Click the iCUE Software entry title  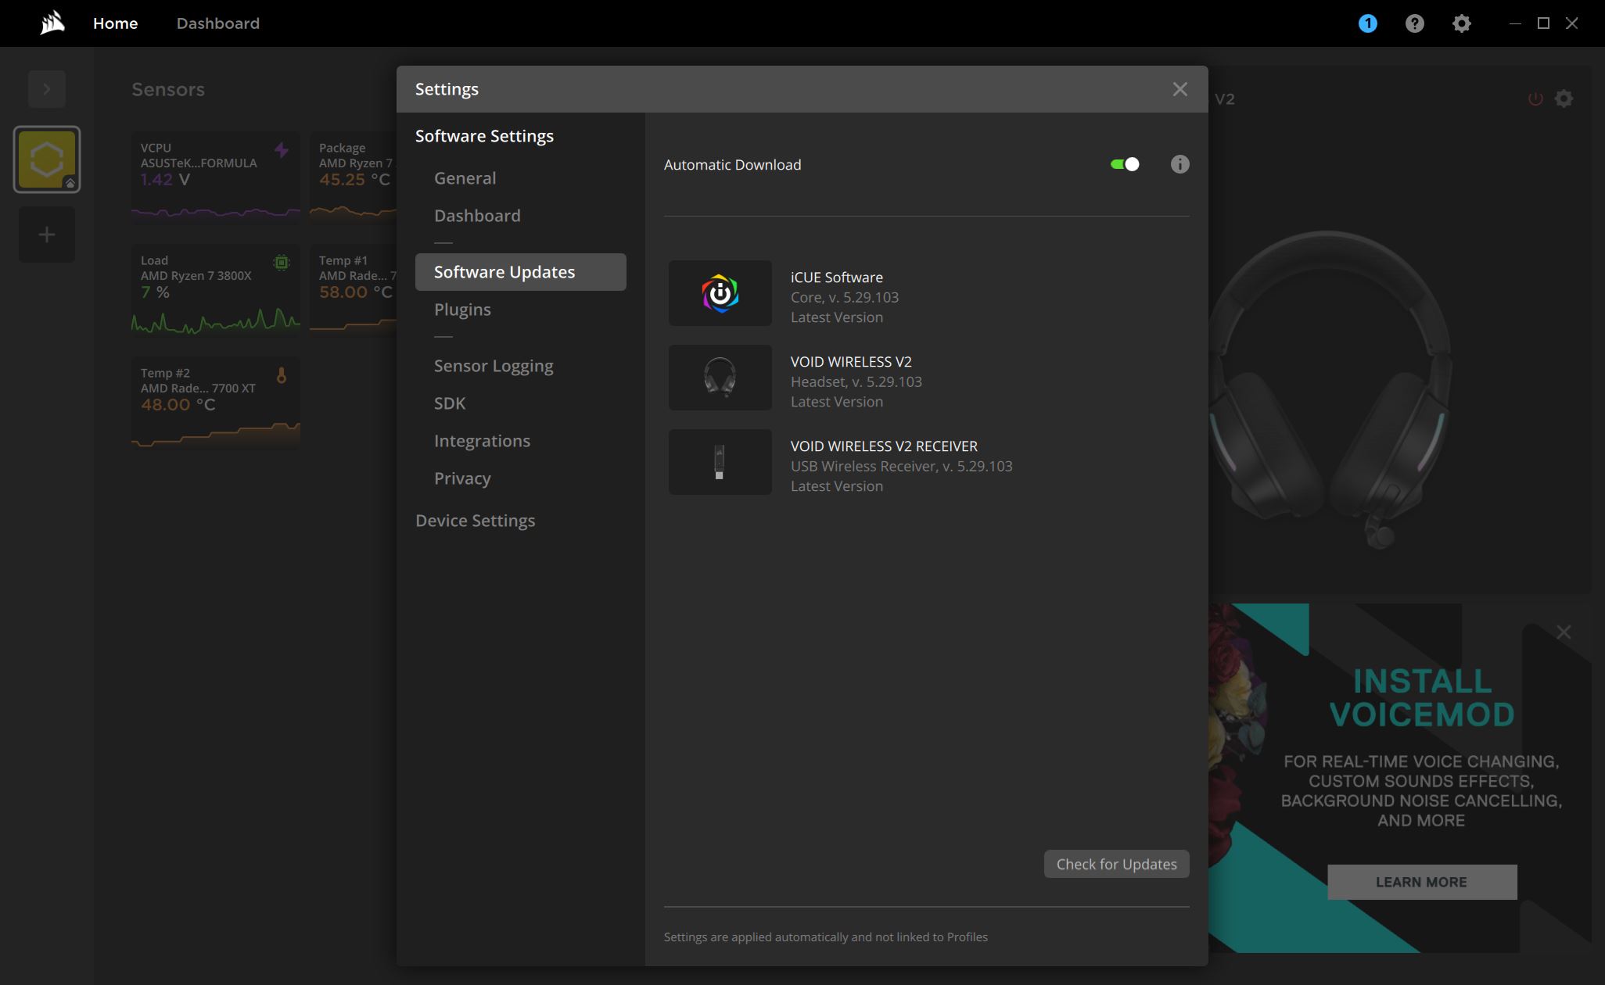[837, 278]
